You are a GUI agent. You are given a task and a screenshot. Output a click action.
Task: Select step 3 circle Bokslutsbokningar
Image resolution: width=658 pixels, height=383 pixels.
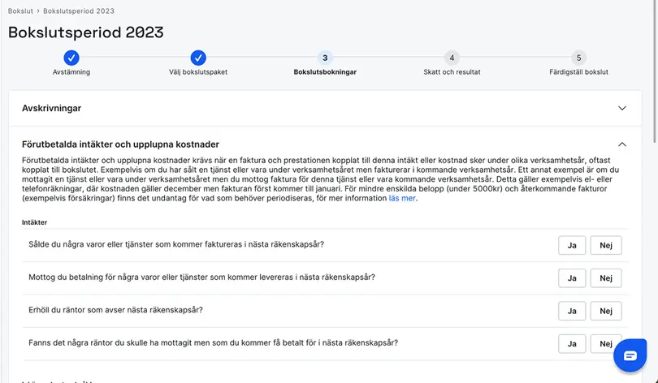[325, 58]
